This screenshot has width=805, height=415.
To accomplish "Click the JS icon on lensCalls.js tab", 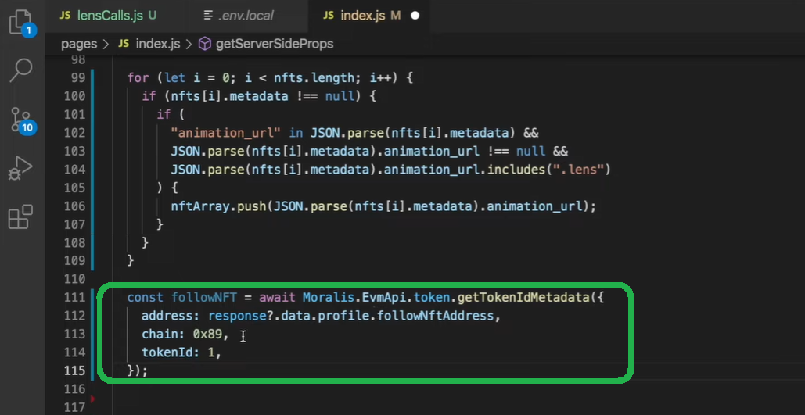I will point(65,16).
